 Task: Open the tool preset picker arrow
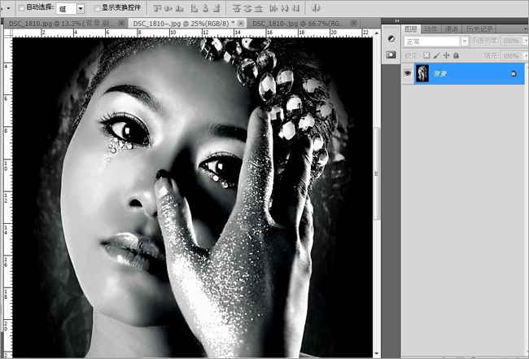click(x=8, y=8)
